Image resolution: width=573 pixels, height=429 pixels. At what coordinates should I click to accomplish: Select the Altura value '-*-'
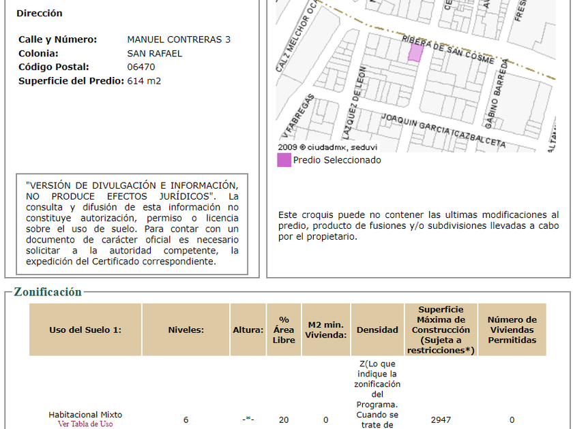point(248,420)
